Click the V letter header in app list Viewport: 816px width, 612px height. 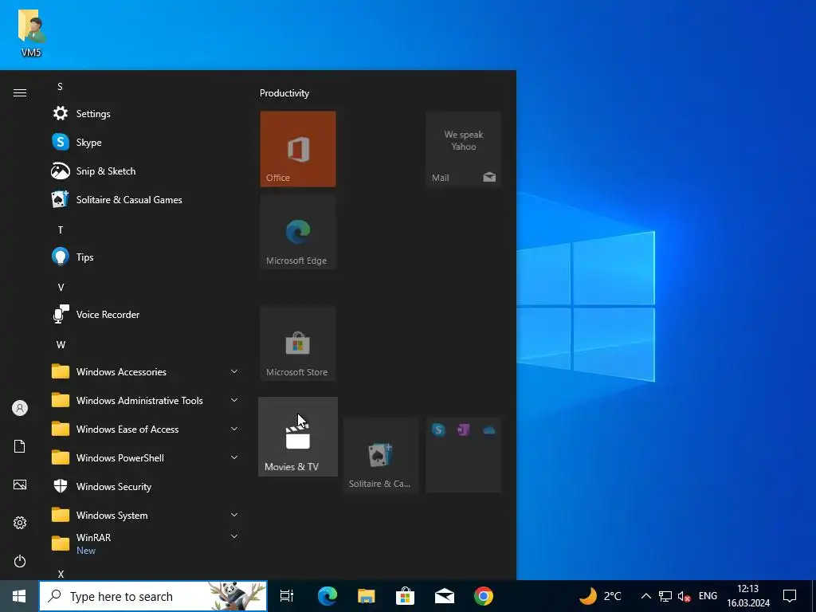click(x=61, y=287)
